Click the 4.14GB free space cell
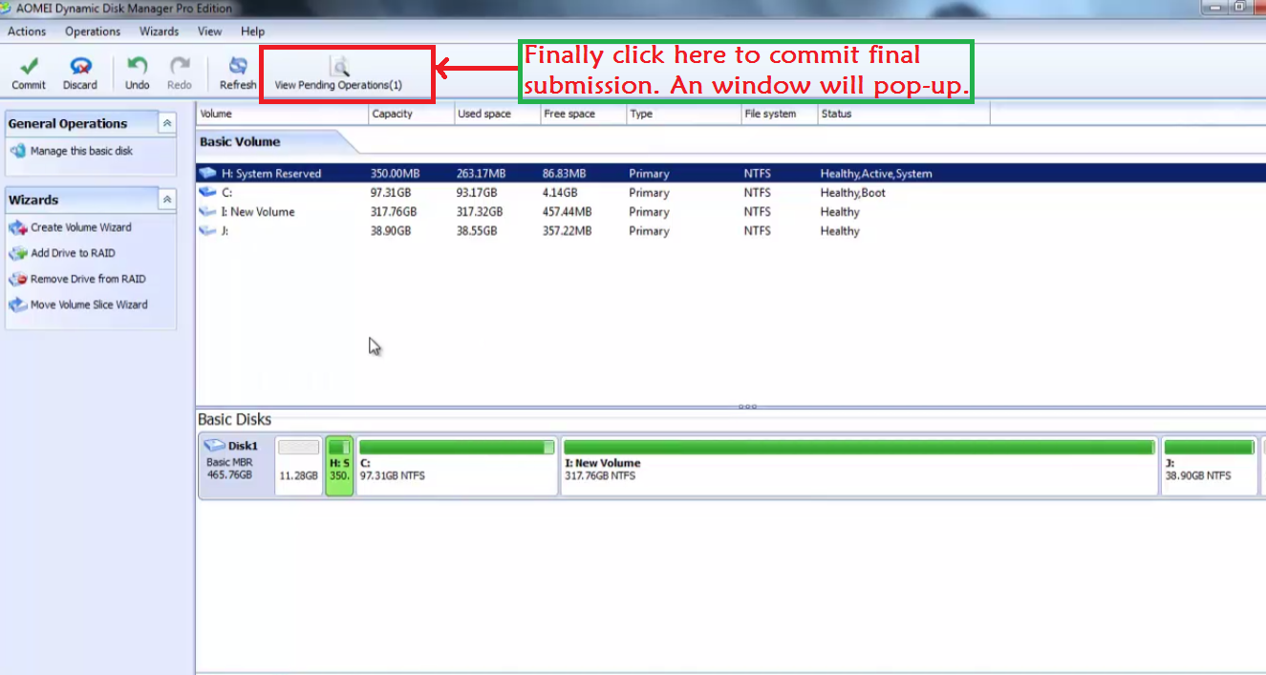This screenshot has height=675, width=1266. coord(562,193)
